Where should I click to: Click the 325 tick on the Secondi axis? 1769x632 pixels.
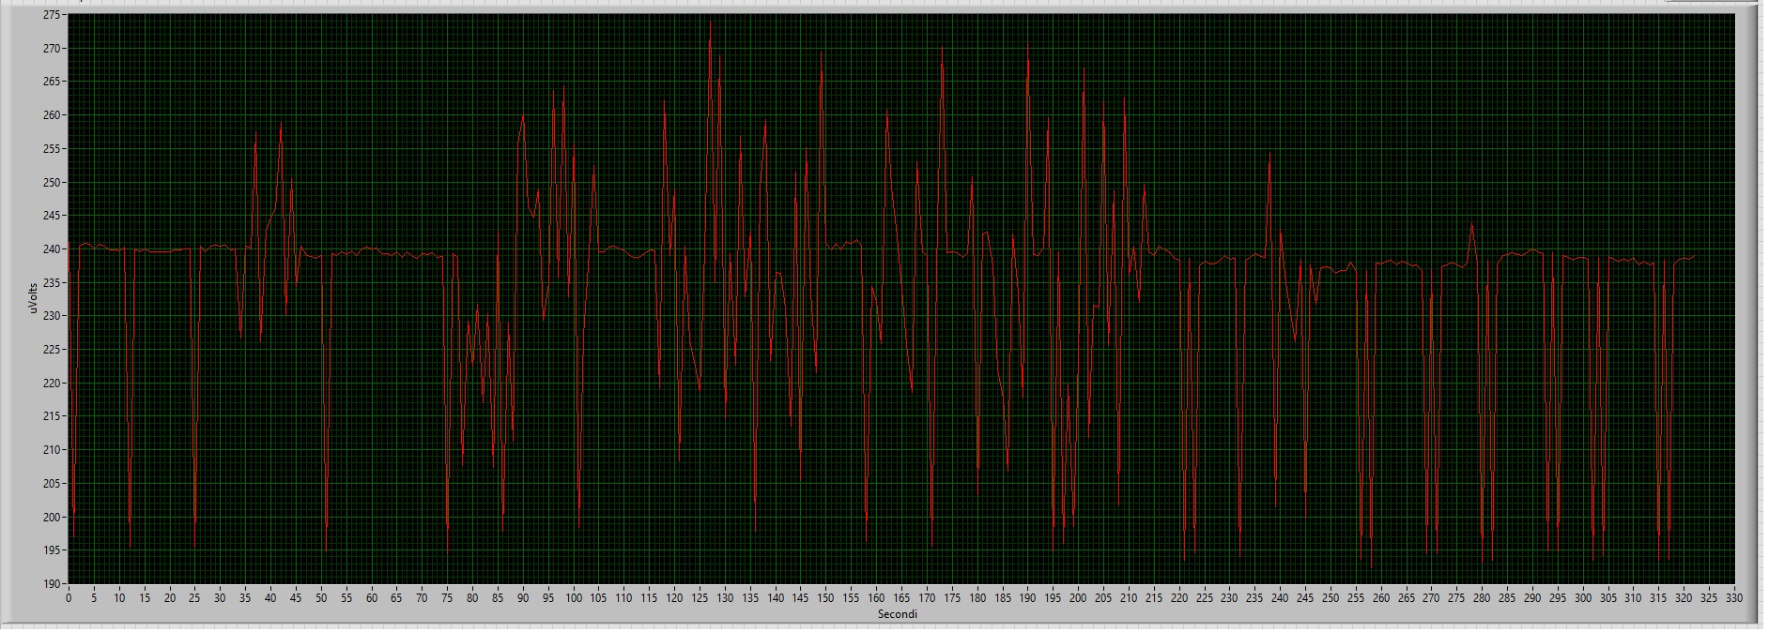click(1708, 597)
